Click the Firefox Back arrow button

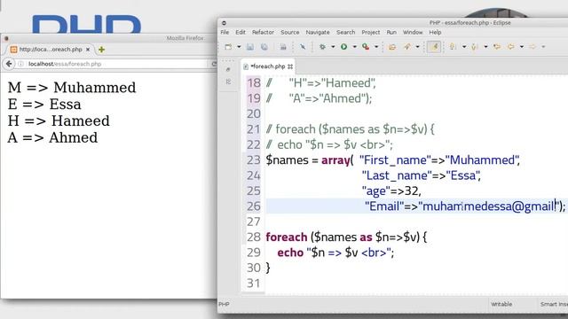(9, 64)
